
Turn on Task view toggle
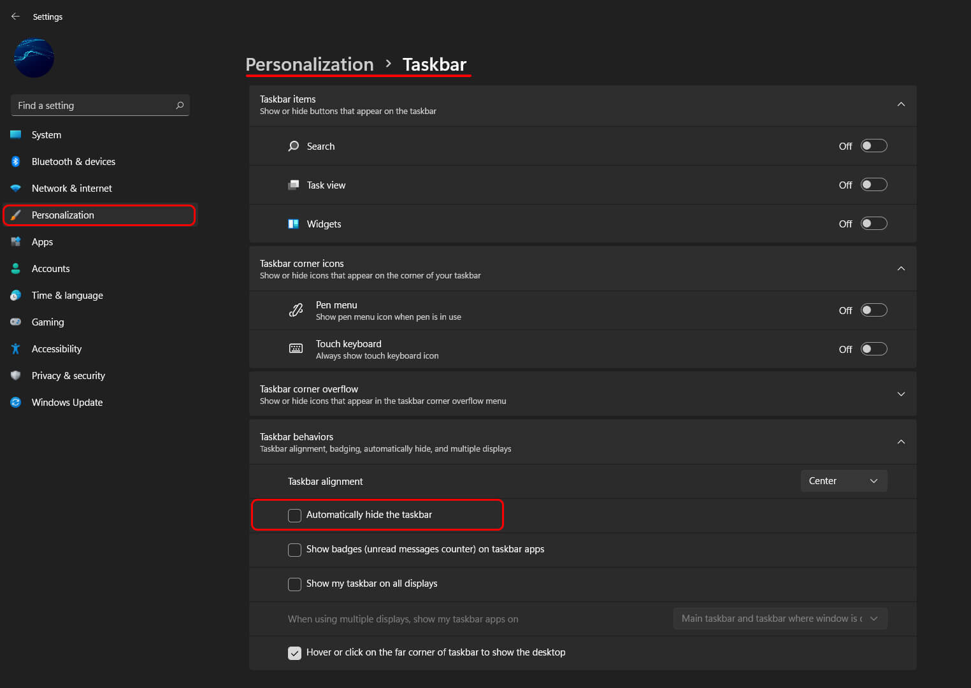(874, 185)
